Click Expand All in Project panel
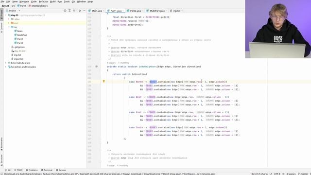The image size is (311, 175). pyautogui.click(x=69, y=11)
